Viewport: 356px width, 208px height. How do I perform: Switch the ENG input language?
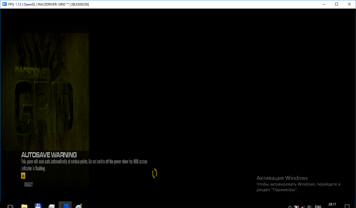(318, 206)
